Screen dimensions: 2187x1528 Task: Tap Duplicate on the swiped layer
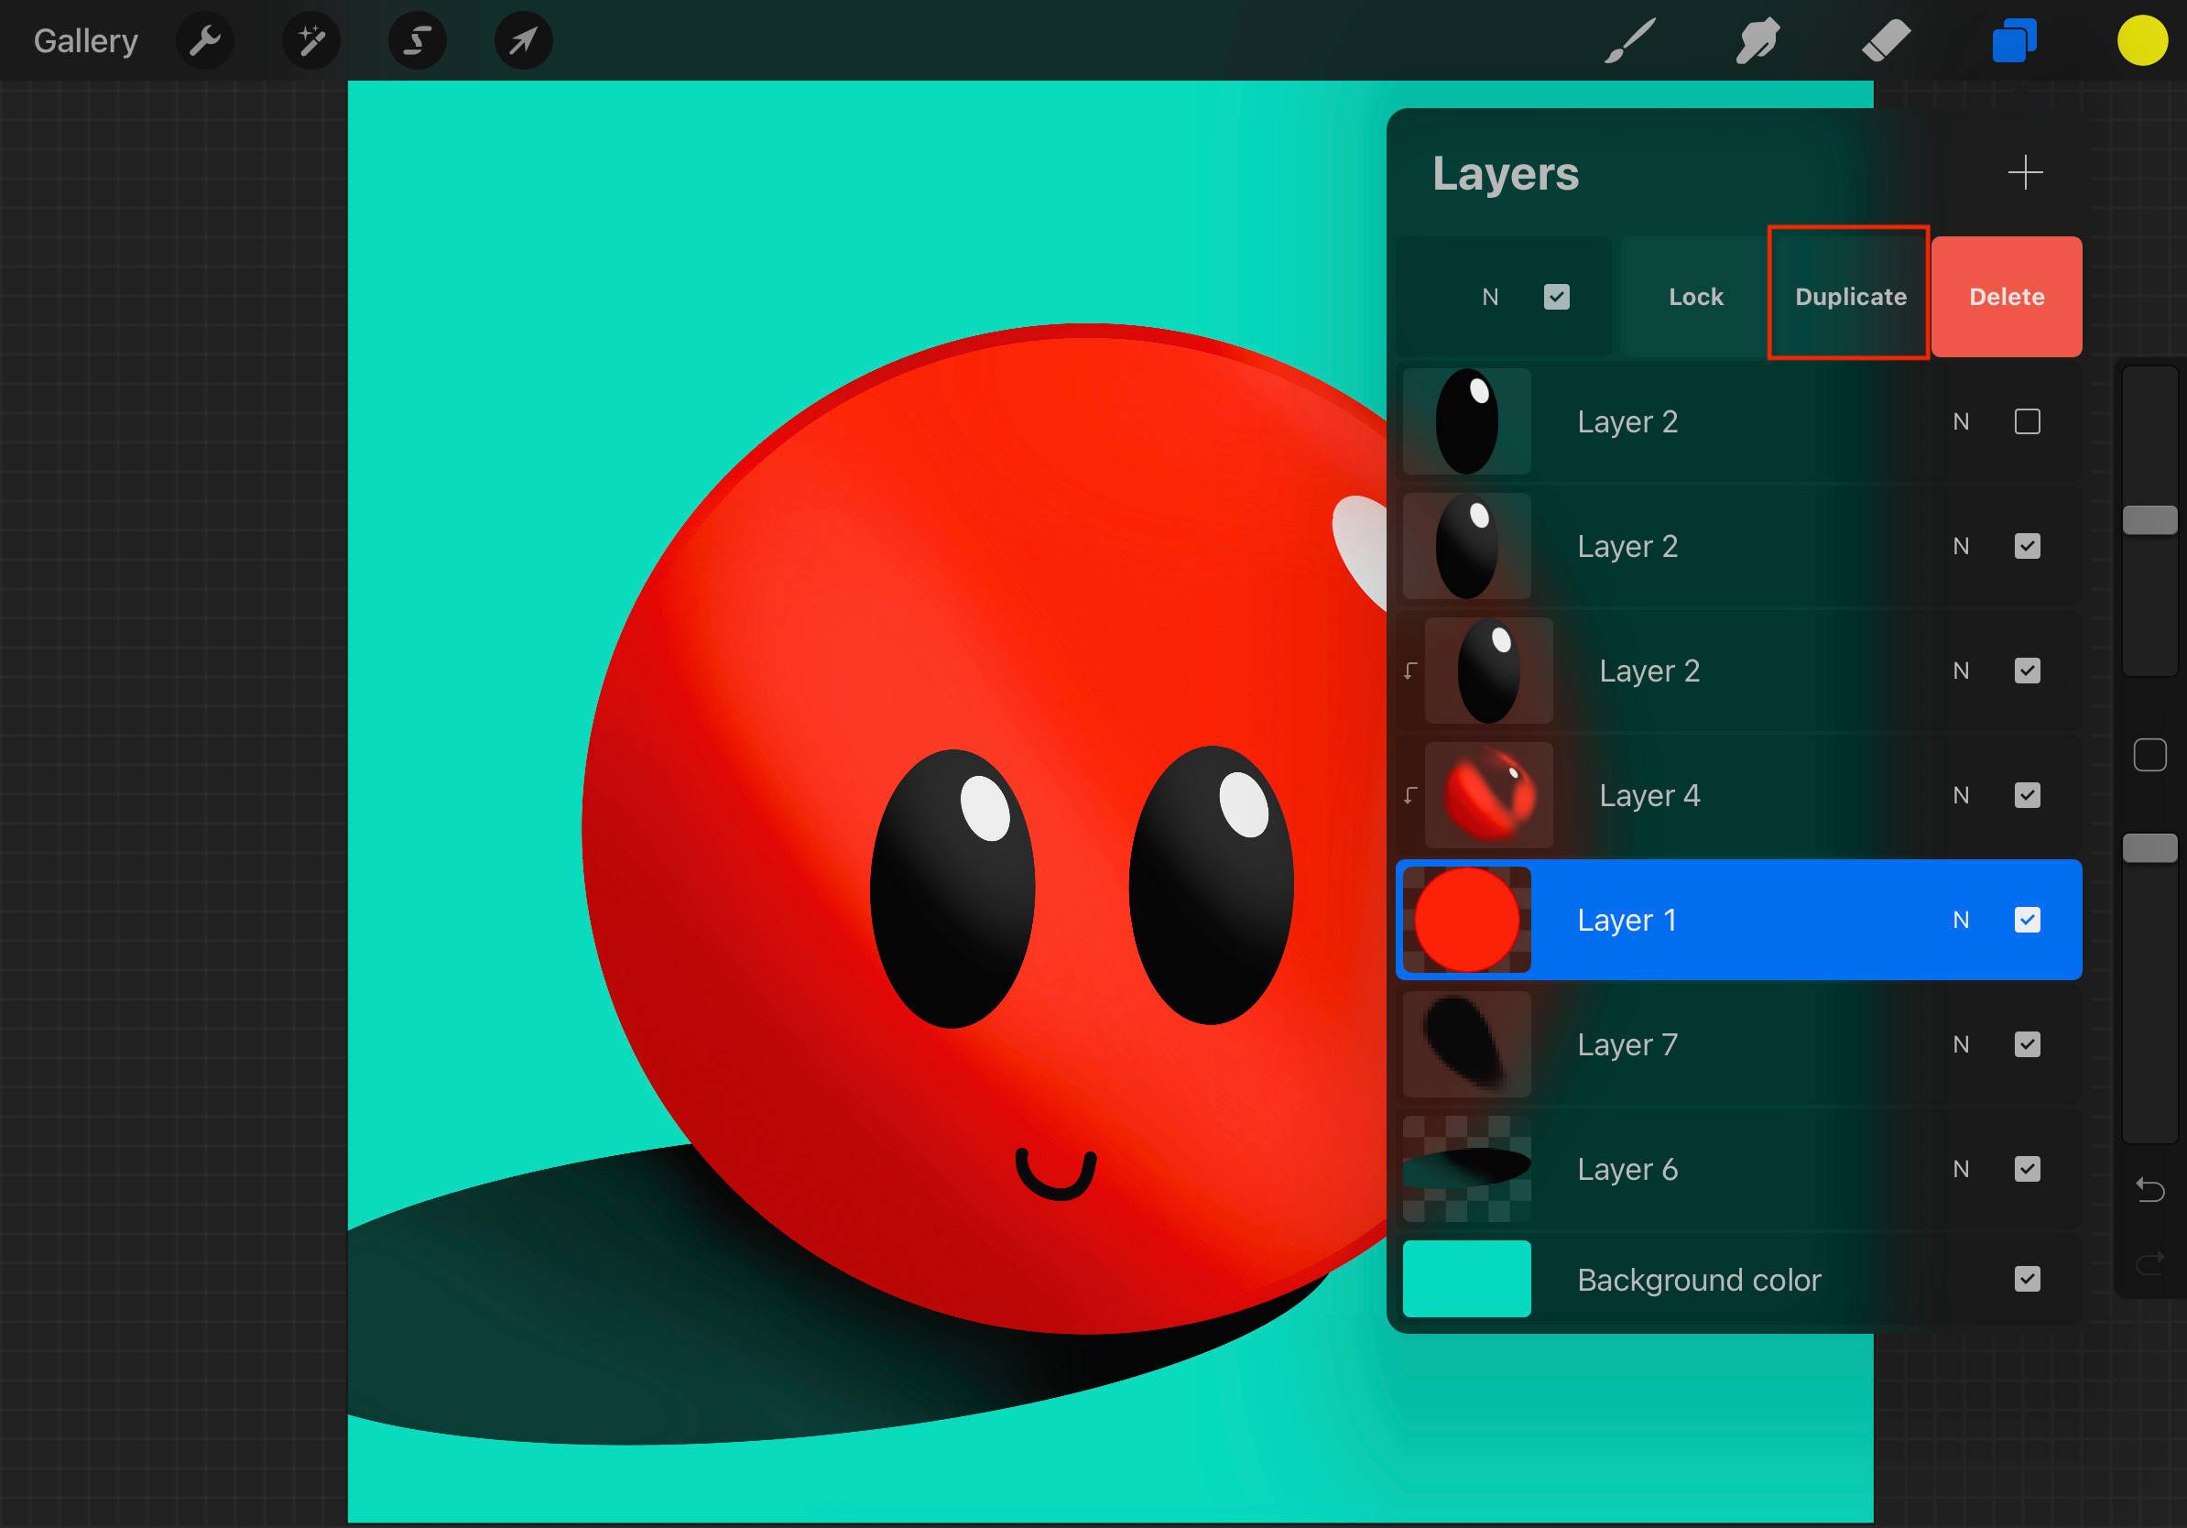click(x=1850, y=296)
